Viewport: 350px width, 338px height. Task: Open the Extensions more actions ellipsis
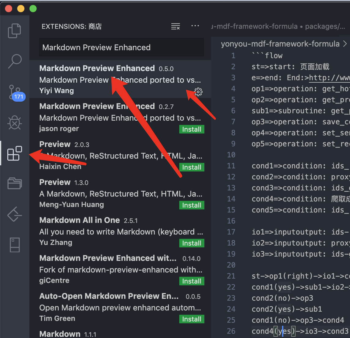pyautogui.click(x=195, y=26)
